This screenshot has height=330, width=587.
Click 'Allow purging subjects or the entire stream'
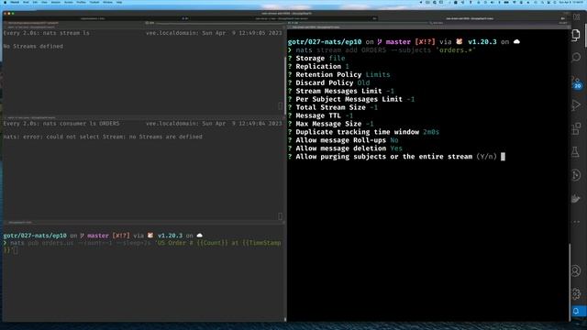coord(384,157)
